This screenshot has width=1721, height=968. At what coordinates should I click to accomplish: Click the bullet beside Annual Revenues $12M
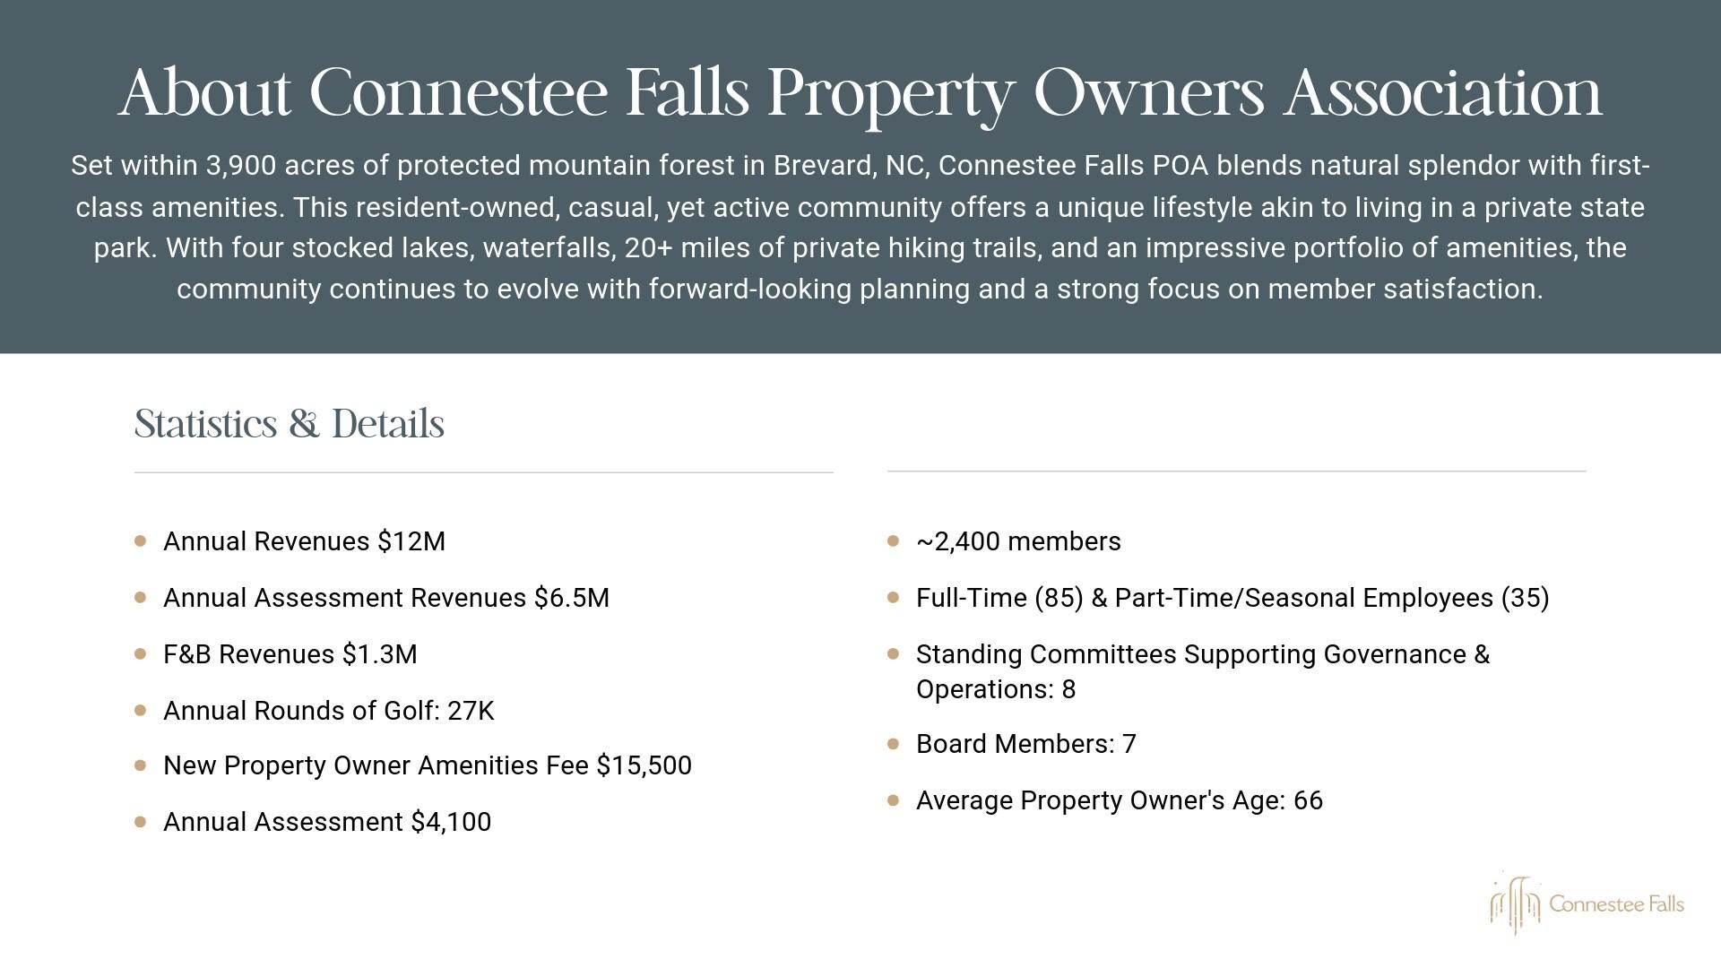tap(141, 541)
